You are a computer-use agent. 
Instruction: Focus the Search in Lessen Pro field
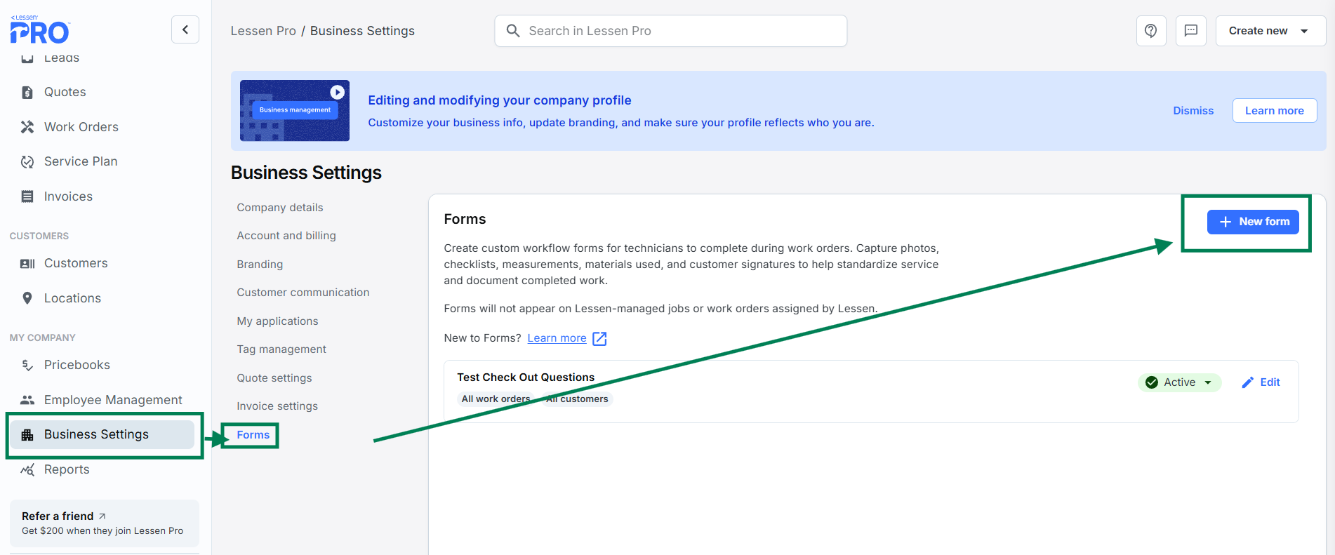(670, 31)
